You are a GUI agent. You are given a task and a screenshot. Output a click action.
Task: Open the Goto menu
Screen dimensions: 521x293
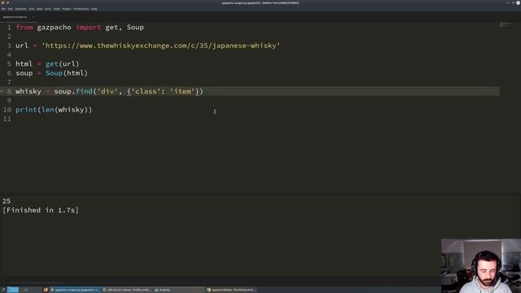[48, 9]
